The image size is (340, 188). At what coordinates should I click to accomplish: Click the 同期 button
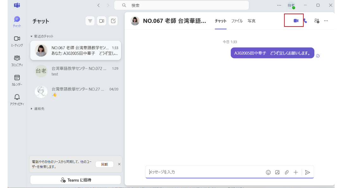(x=104, y=164)
